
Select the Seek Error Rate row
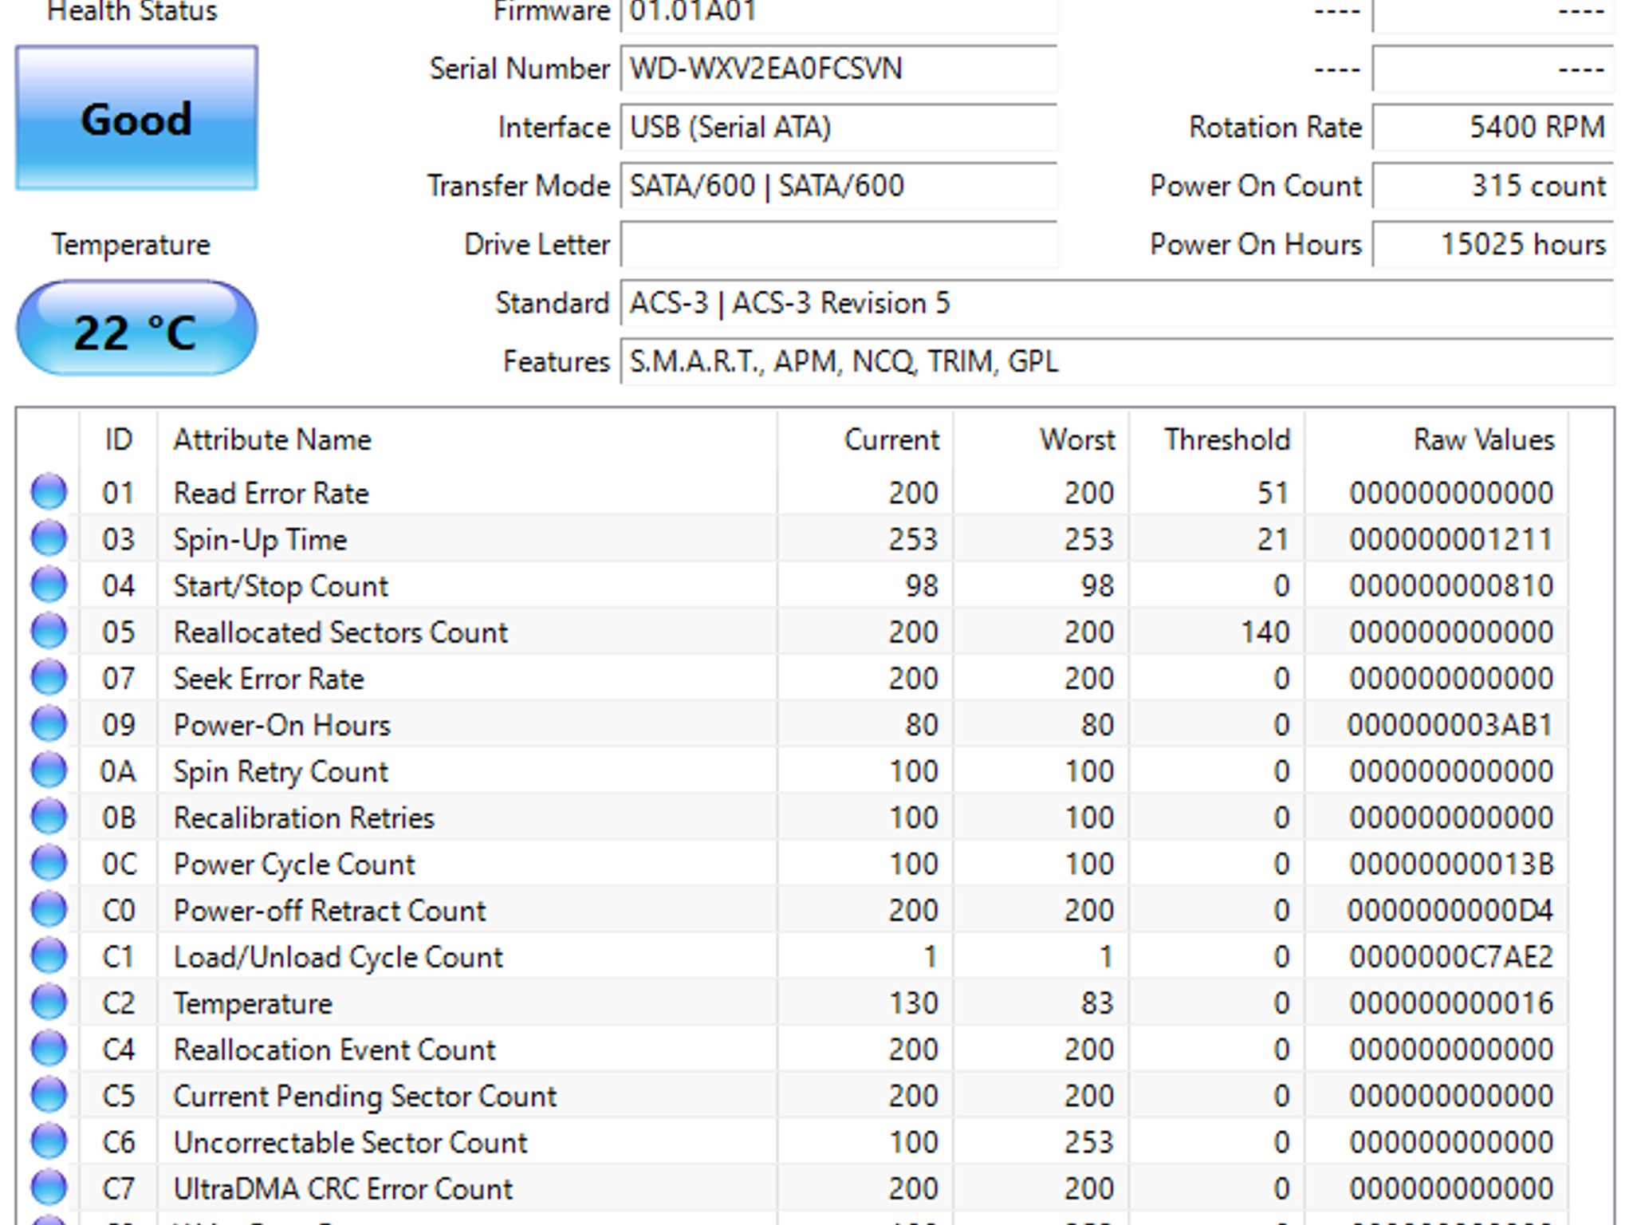[x=269, y=679]
